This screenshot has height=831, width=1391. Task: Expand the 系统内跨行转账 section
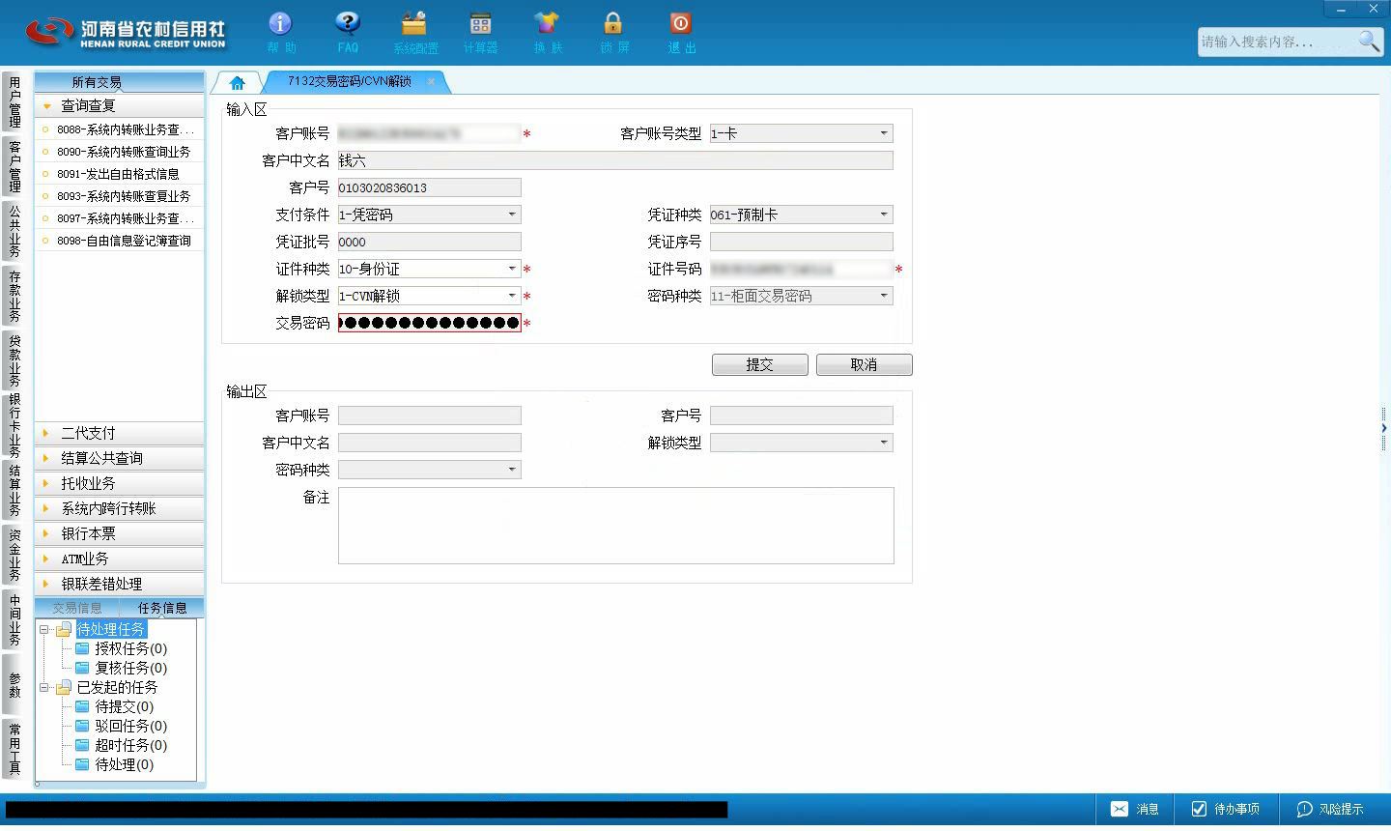120,508
